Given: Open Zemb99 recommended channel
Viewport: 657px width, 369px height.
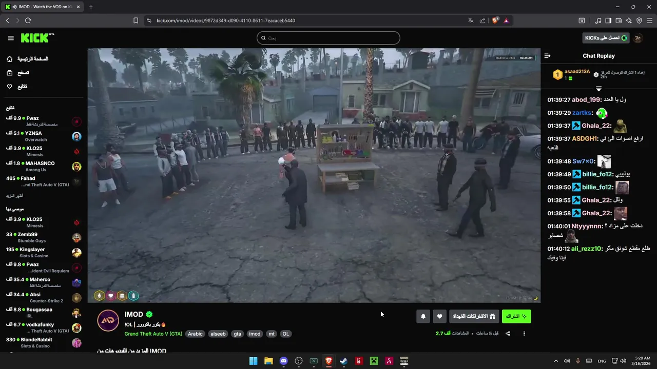Looking at the screenshot, I should pyautogui.click(x=44, y=237).
